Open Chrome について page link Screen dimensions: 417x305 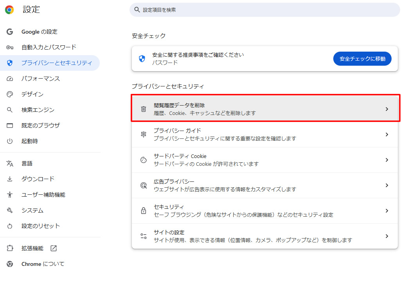pyautogui.click(x=43, y=264)
